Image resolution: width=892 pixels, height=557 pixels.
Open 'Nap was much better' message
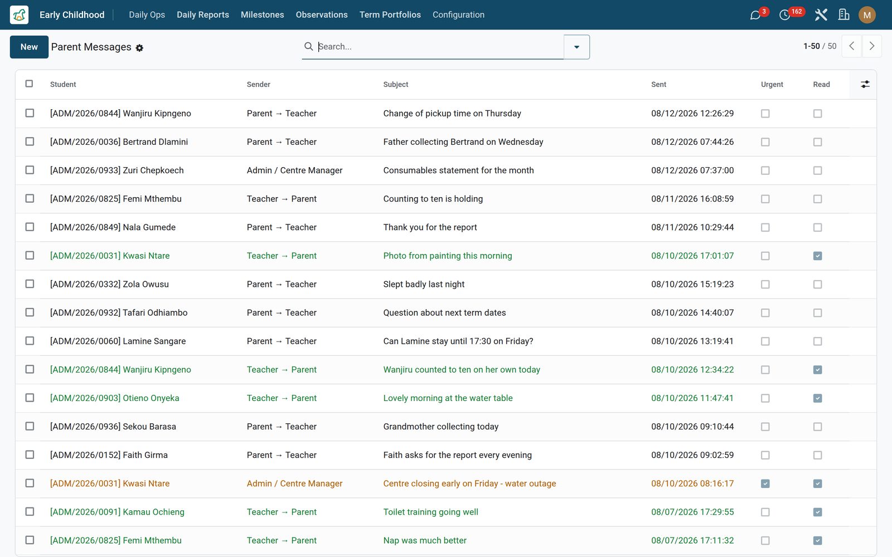425,540
